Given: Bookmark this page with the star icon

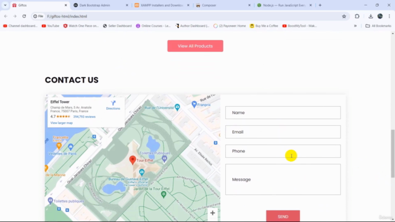Looking at the screenshot, I should pos(344,17).
